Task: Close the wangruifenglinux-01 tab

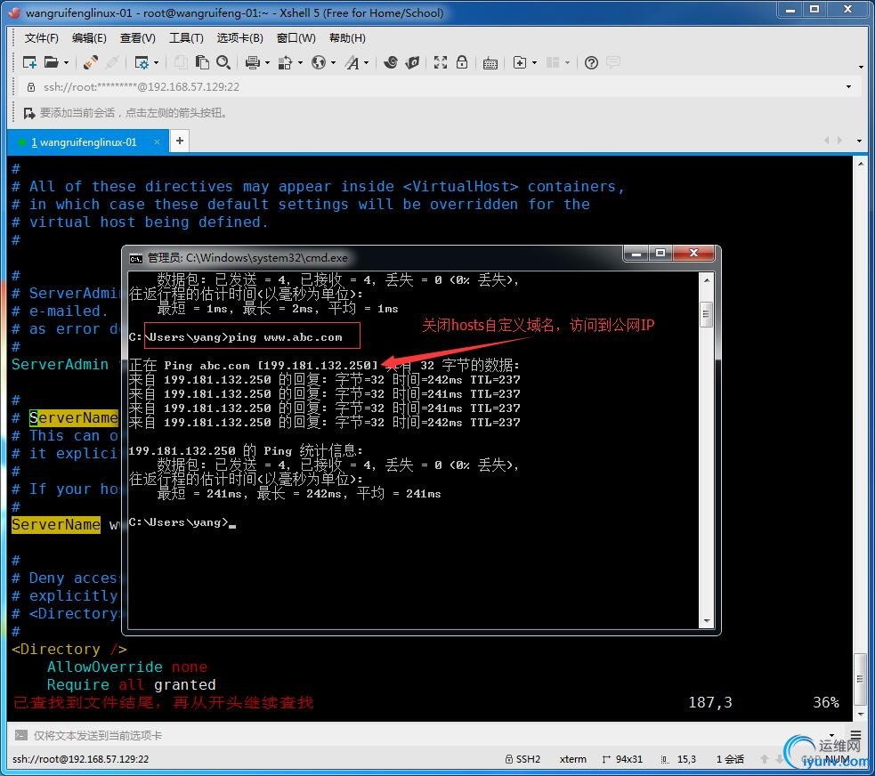Action: [157, 142]
